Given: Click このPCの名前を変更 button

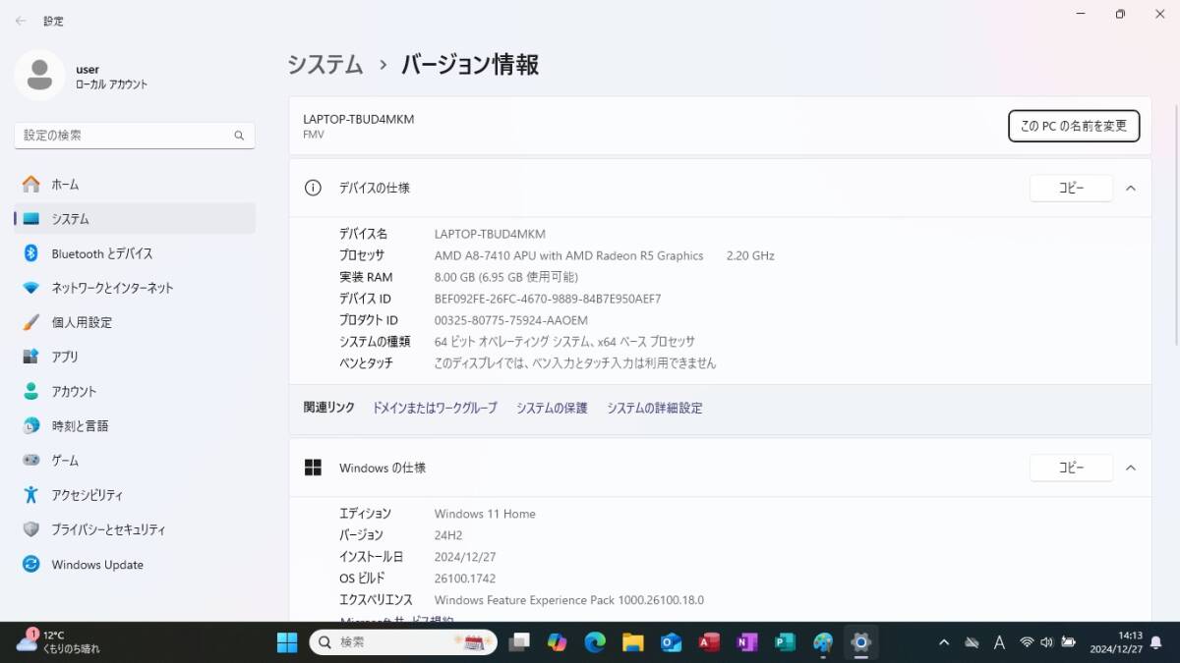Looking at the screenshot, I should point(1074,126).
